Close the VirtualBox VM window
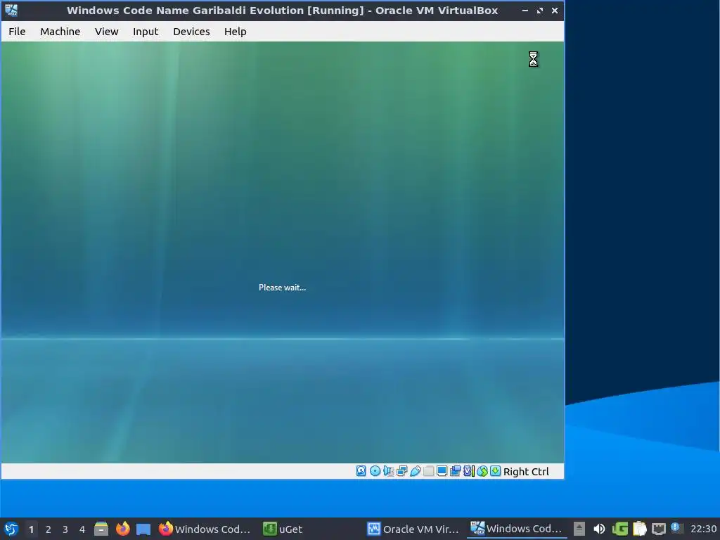The width and height of the screenshot is (720, 540). click(x=555, y=11)
